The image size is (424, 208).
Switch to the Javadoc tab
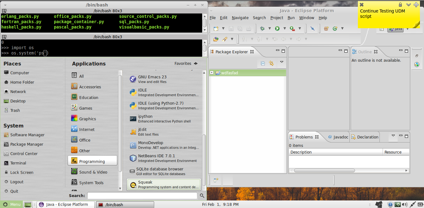pos(338,137)
